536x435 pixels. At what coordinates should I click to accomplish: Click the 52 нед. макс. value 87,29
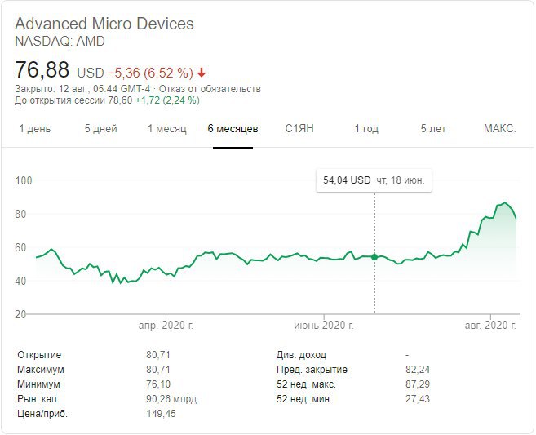(418, 384)
